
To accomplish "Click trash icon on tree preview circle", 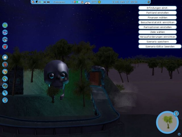I will pos(176,114).
